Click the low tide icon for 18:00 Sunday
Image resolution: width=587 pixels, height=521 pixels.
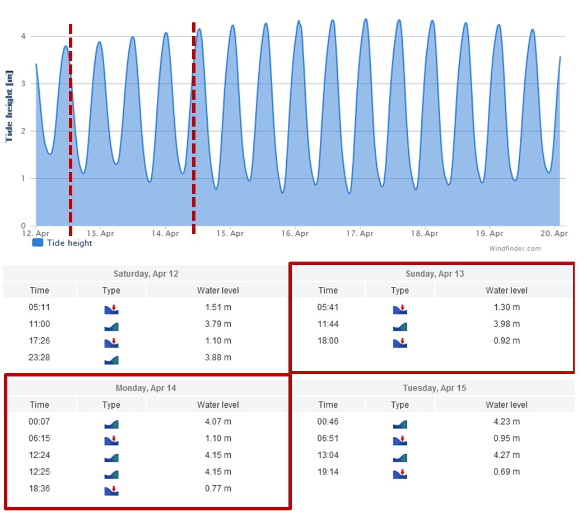(400, 343)
